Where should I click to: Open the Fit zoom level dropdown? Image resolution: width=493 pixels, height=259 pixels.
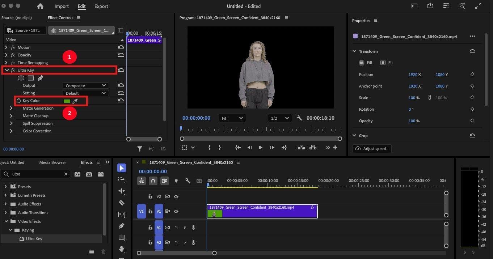(x=232, y=118)
